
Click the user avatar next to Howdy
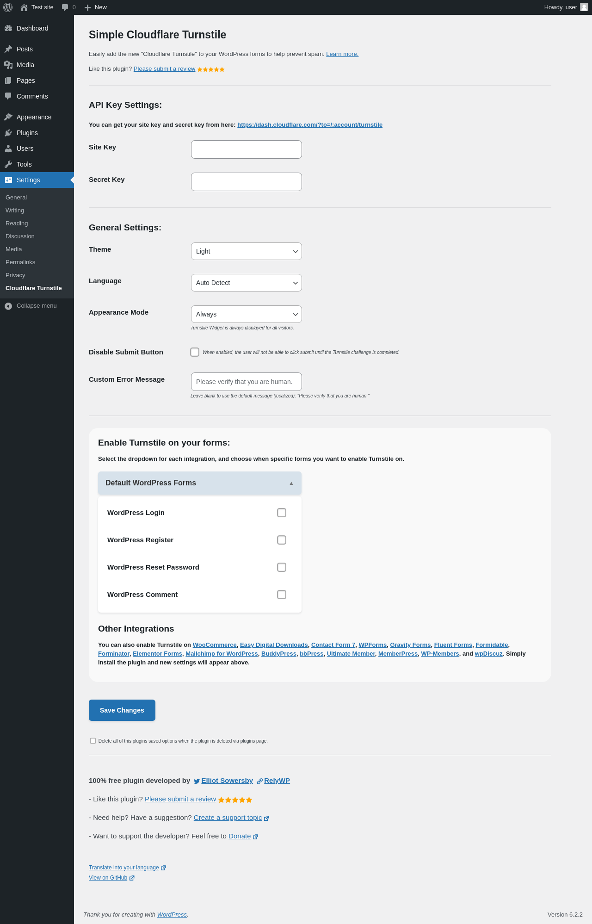(584, 7)
